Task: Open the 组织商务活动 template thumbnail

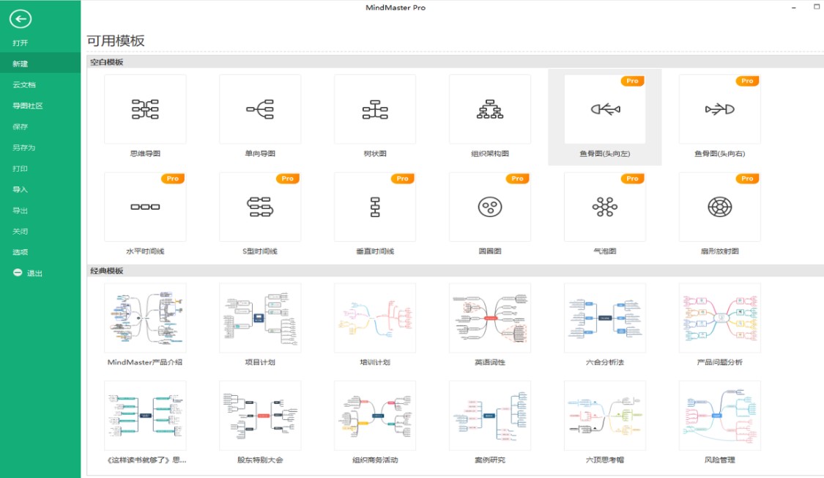Action: 375,416
